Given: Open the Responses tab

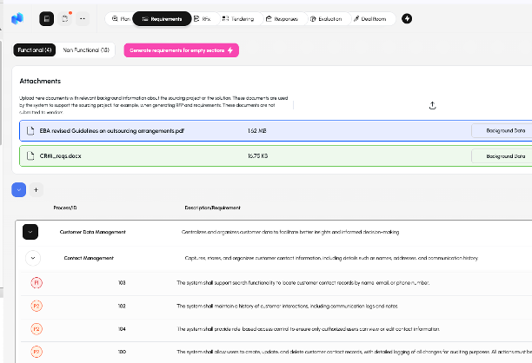Looking at the screenshot, I should (x=282, y=18).
